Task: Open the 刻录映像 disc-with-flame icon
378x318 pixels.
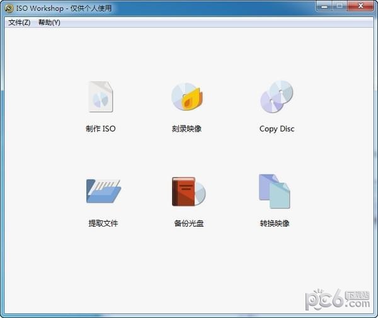Action: pos(187,96)
